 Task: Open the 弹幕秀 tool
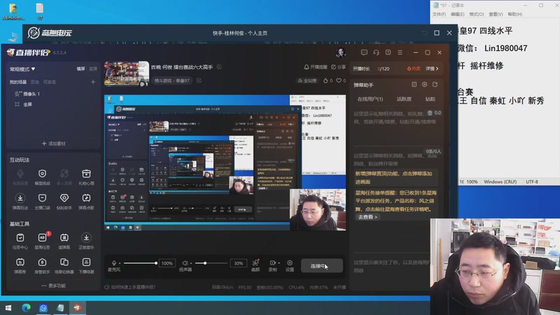(x=20, y=266)
